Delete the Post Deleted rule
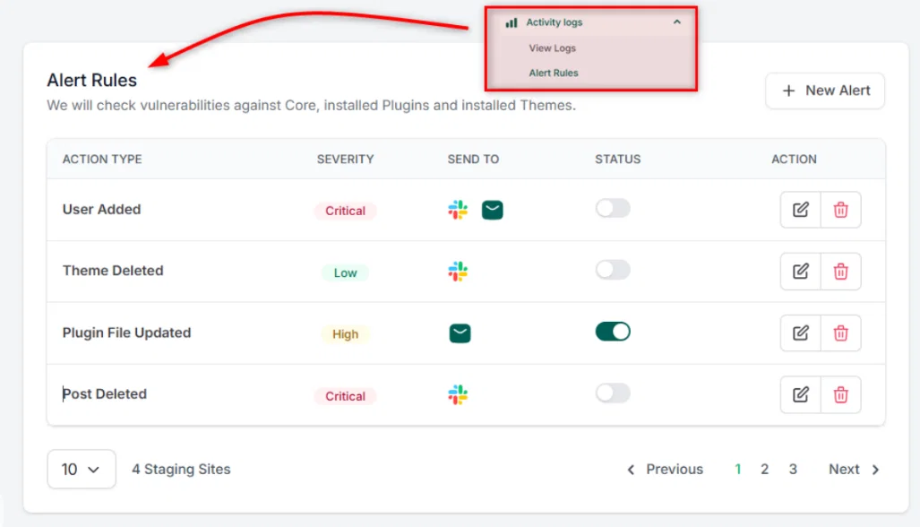The image size is (920, 527). coord(841,394)
